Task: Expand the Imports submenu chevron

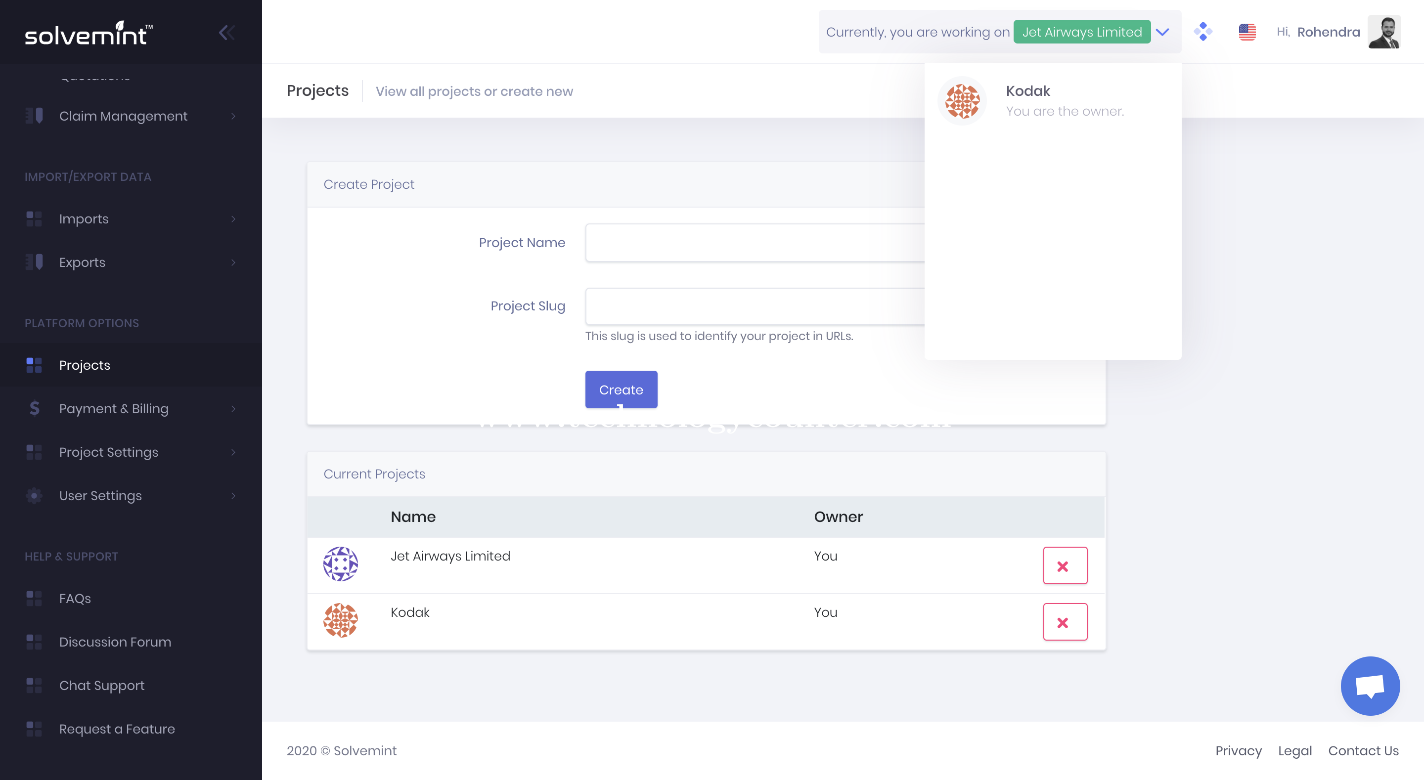Action: (x=233, y=219)
